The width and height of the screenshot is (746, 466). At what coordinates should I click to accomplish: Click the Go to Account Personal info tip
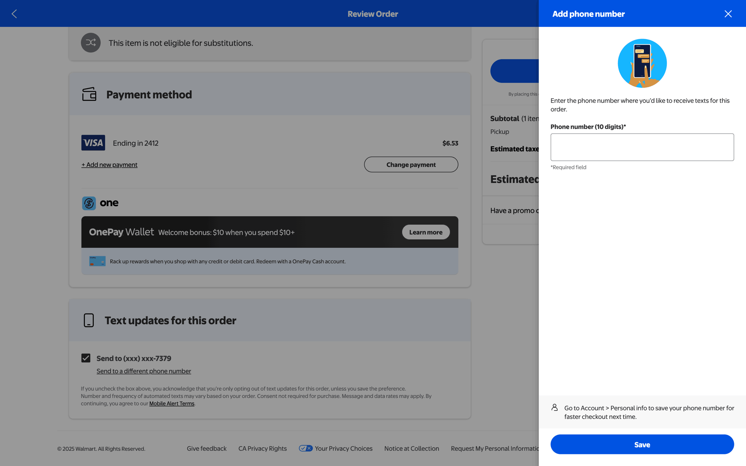[649, 412]
